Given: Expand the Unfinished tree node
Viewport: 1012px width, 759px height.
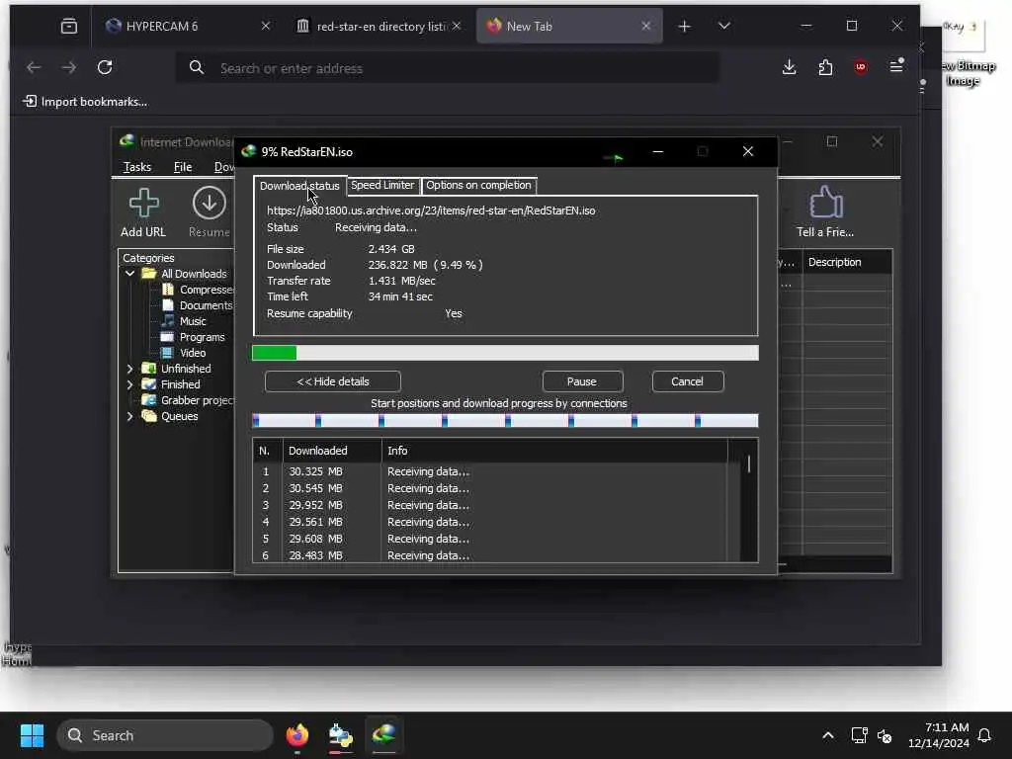Looking at the screenshot, I should (129, 369).
